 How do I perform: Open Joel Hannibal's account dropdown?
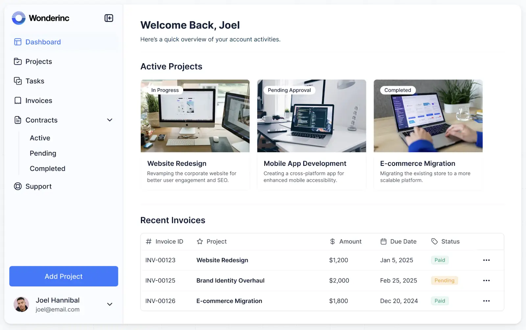coord(109,304)
